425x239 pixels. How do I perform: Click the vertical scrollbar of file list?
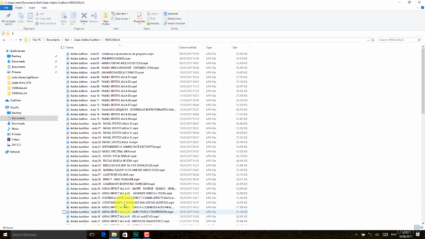click(423, 135)
